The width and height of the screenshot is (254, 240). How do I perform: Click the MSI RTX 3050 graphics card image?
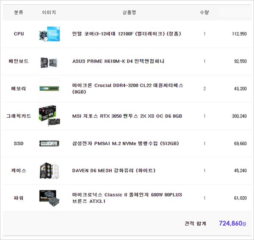coord(49,116)
